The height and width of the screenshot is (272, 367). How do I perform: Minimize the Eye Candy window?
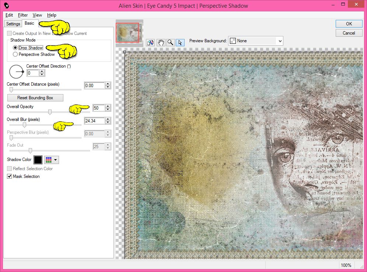333,5
